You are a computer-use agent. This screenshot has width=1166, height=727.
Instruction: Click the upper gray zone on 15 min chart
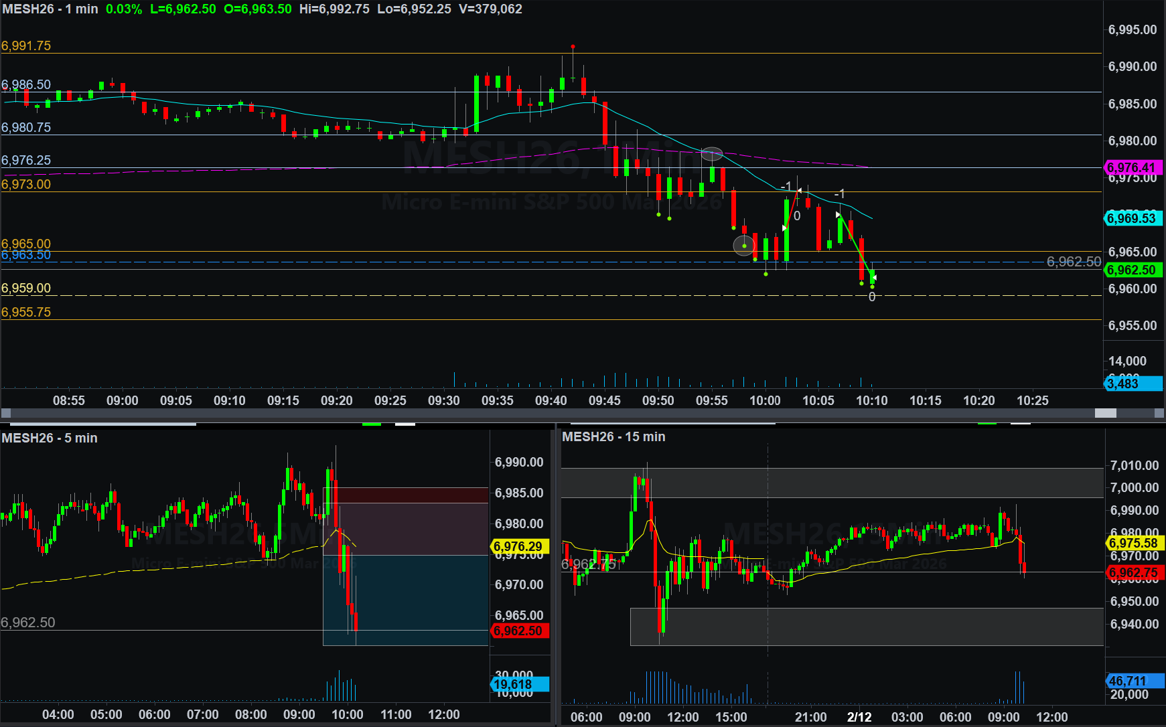pyautogui.click(x=830, y=483)
